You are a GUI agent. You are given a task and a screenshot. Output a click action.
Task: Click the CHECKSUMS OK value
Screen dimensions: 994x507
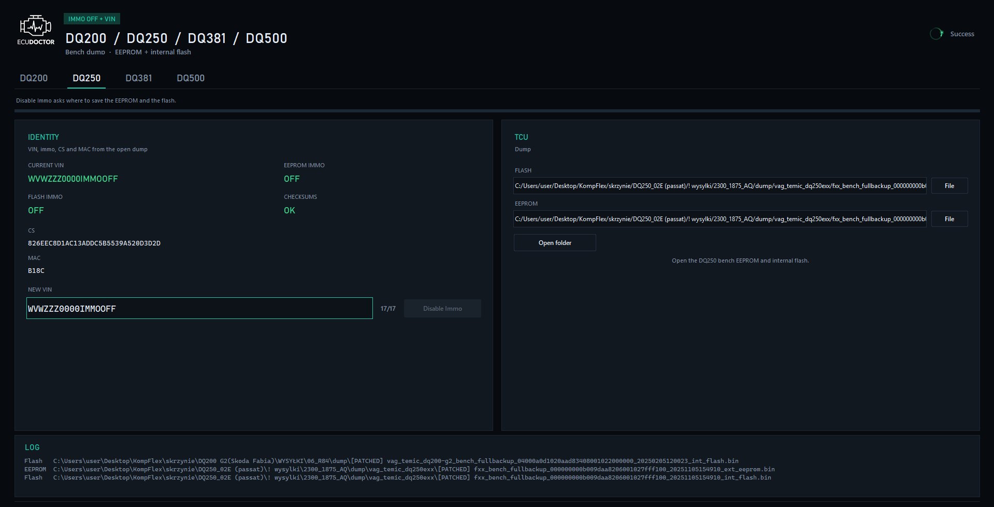(x=290, y=210)
